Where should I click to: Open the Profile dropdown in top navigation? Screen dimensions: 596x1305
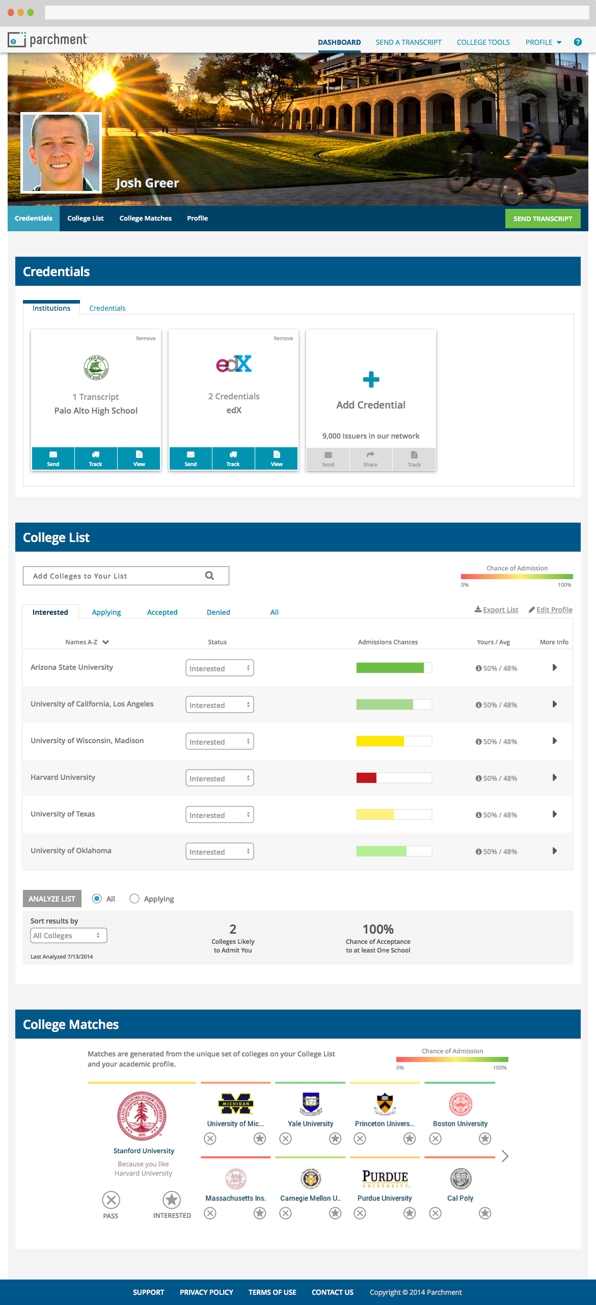coord(544,42)
